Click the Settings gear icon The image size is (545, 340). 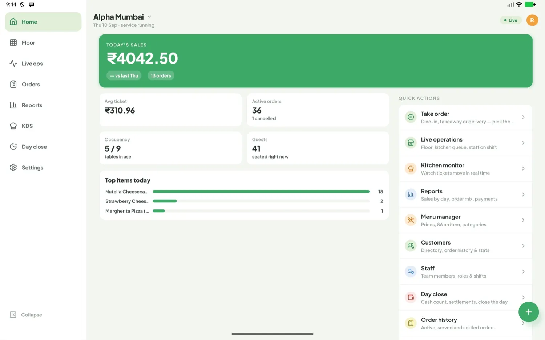pyautogui.click(x=13, y=167)
